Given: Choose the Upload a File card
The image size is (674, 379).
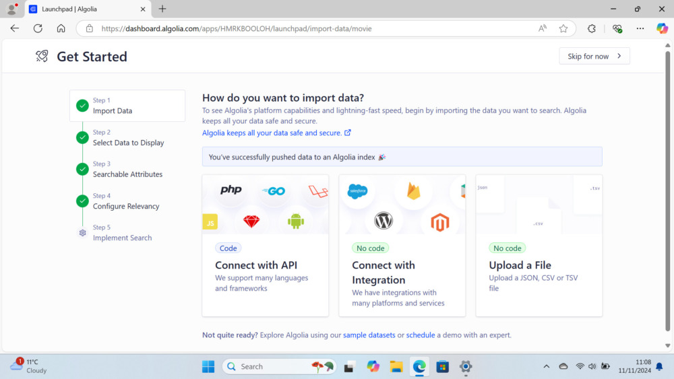Looking at the screenshot, I should click(x=539, y=246).
